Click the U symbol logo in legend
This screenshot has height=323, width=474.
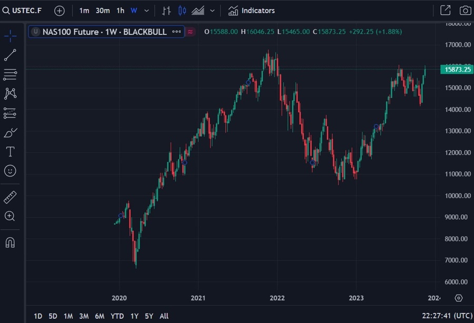pyautogui.click(x=36, y=32)
